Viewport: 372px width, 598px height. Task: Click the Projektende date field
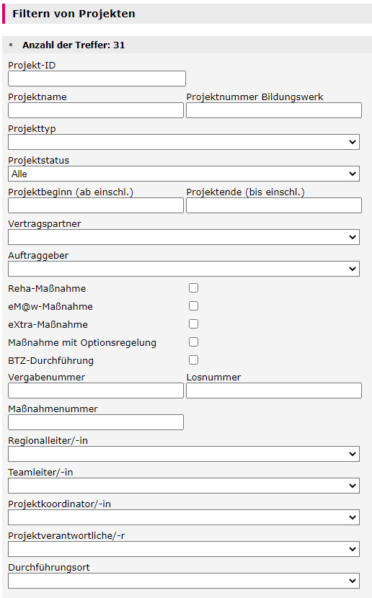coord(274,205)
